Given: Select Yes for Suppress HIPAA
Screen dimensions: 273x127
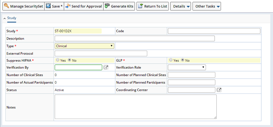Looking at the screenshot, I should tap(58, 60).
